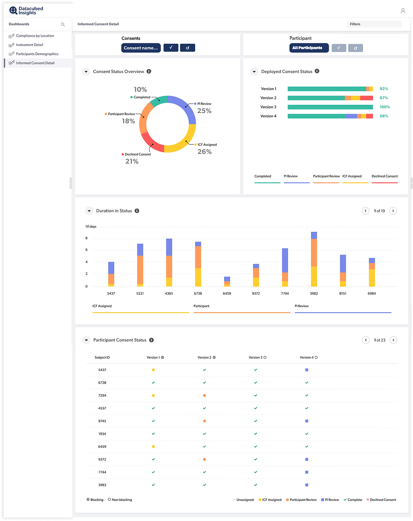Apply the Consents filter with the checkmark button
Screen dimensions: 413x521
click(x=171, y=48)
